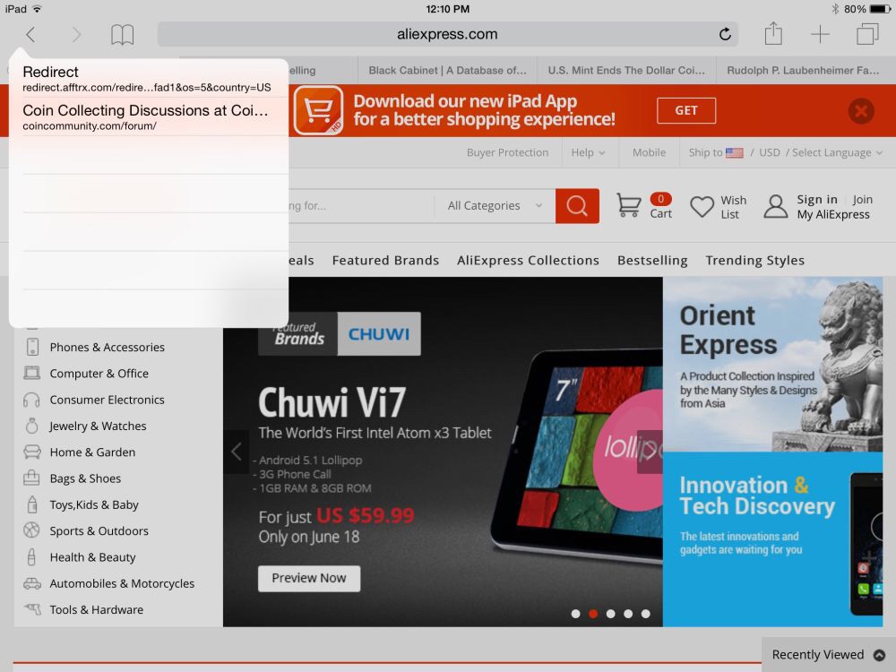Expand the Help dropdown menu
The image size is (896, 672).
tap(588, 152)
